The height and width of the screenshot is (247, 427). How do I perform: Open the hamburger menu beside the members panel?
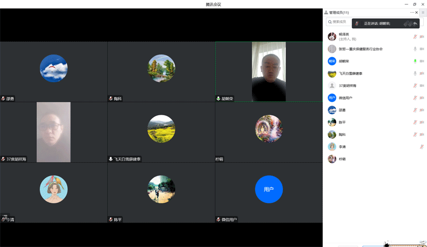point(423,12)
